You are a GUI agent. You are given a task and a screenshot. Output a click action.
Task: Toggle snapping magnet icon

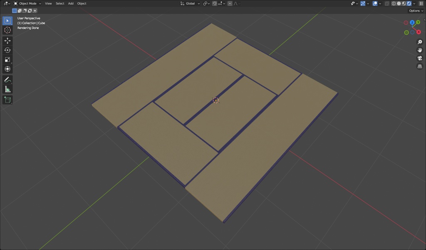[215, 3]
